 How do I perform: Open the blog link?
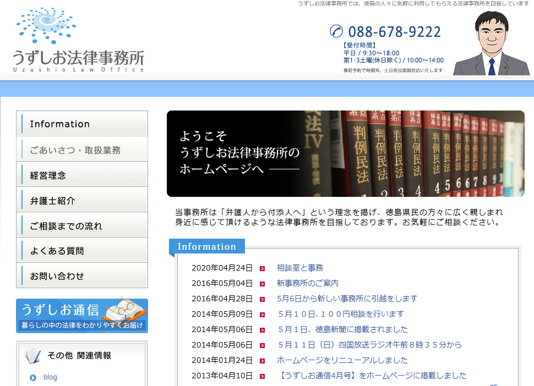click(50, 377)
